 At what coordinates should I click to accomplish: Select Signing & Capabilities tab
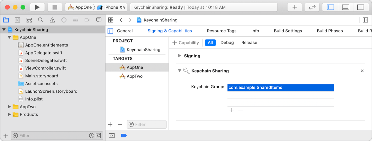(x=170, y=31)
